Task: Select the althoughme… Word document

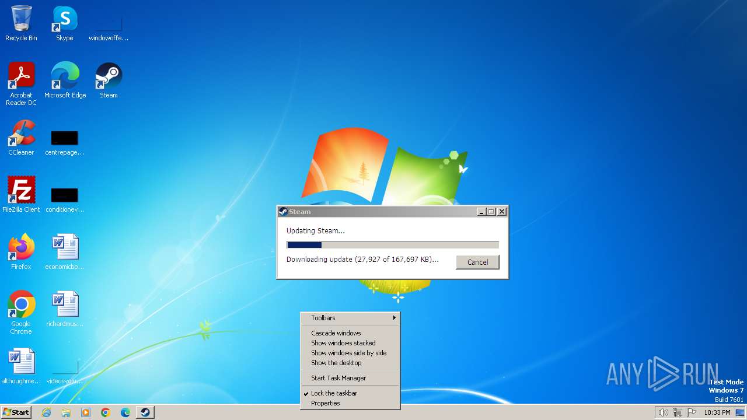Action: 21,366
